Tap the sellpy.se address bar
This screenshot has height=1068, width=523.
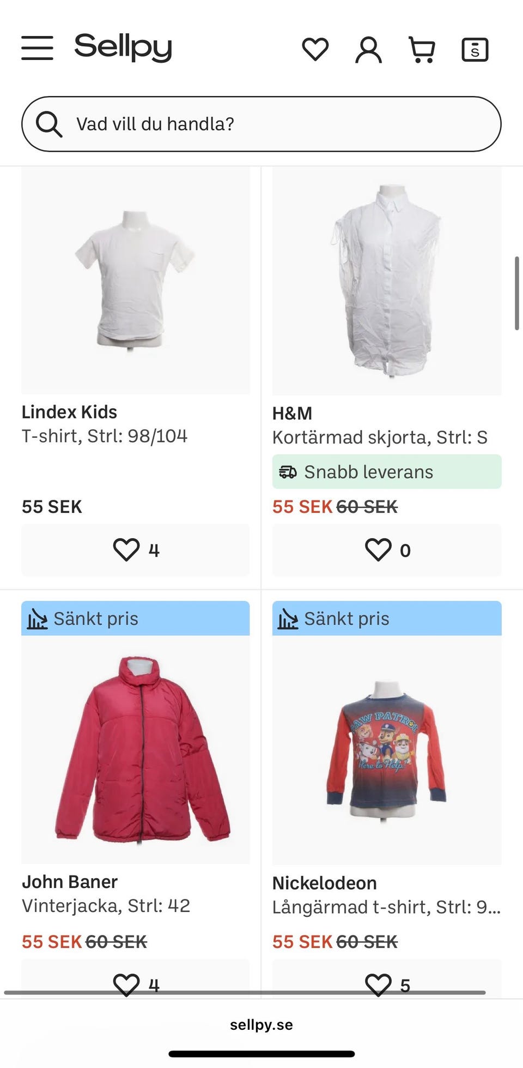[x=261, y=1024]
